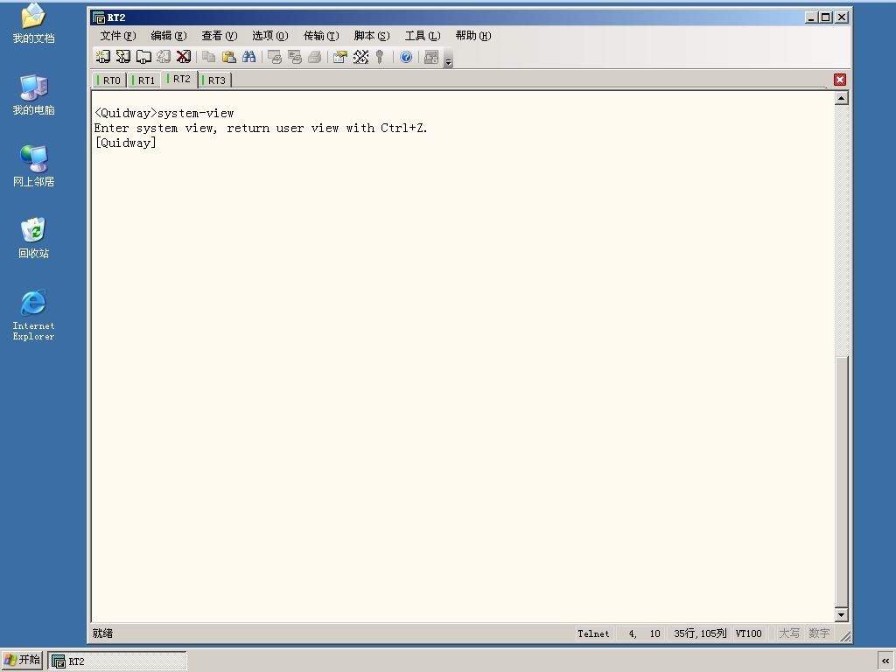Click the Print Selection toolbar icon
Screen dimensions: 896x672
click(x=295, y=57)
